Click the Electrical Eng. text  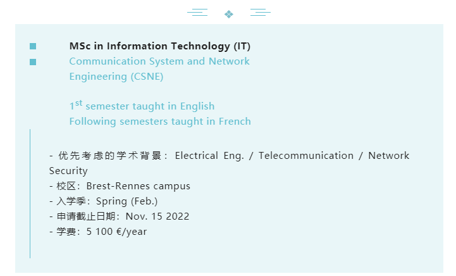click(209, 156)
